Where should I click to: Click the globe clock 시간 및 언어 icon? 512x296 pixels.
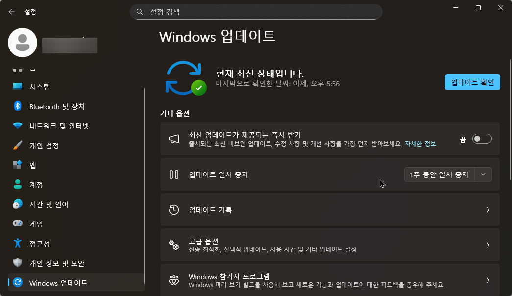pos(18,204)
